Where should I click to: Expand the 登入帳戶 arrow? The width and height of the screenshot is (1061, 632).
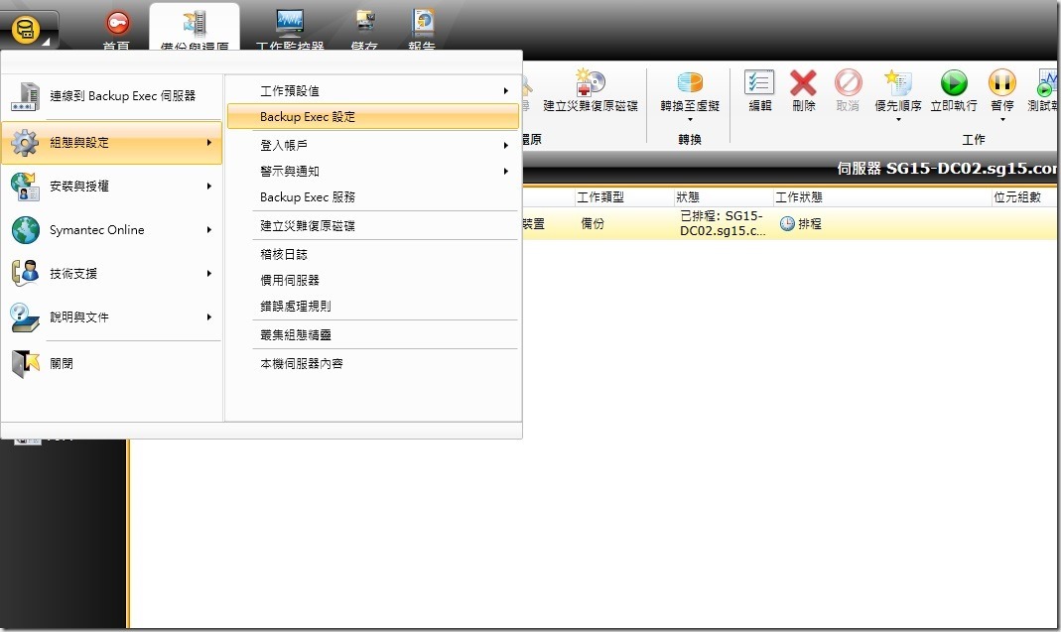pyautogui.click(x=505, y=145)
